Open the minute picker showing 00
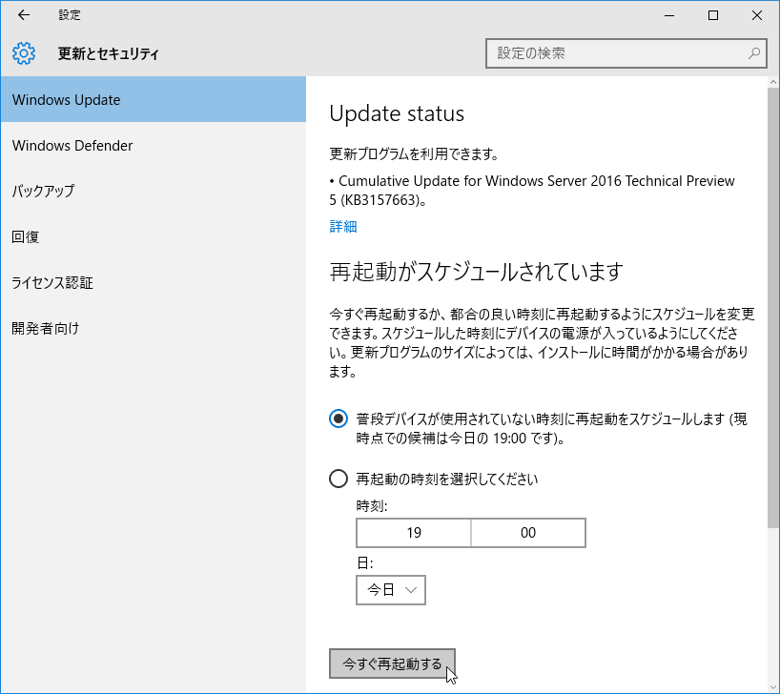This screenshot has width=780, height=694. pos(528,533)
